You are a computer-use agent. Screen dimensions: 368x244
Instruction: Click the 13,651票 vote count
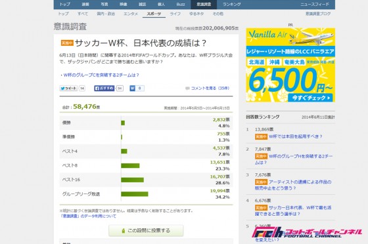(x=220, y=162)
